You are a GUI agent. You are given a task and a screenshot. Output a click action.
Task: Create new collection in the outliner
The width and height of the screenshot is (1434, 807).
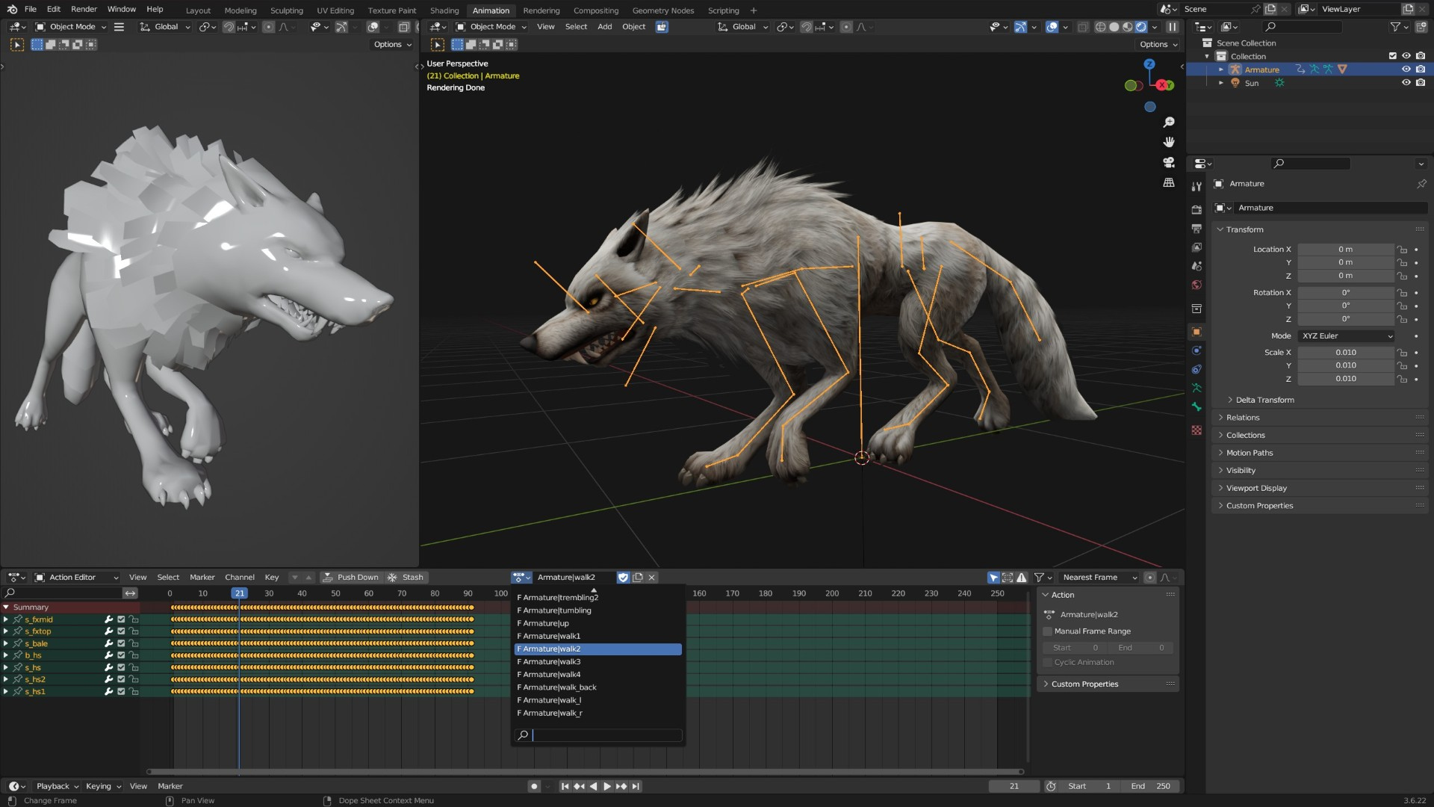(x=1421, y=27)
